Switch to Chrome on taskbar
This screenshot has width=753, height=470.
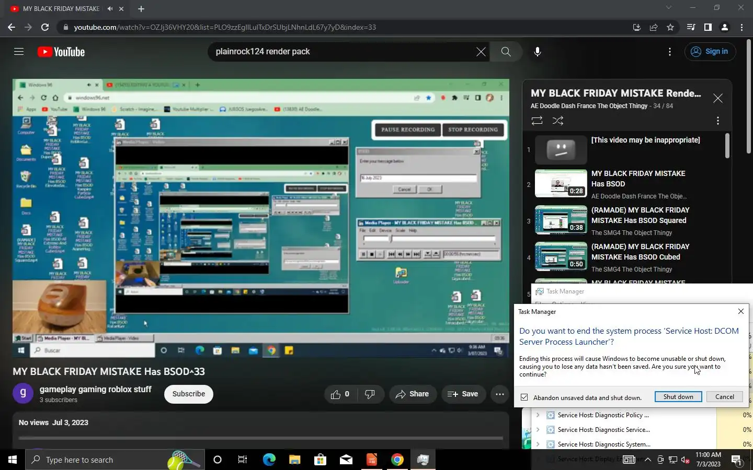pyautogui.click(x=397, y=460)
